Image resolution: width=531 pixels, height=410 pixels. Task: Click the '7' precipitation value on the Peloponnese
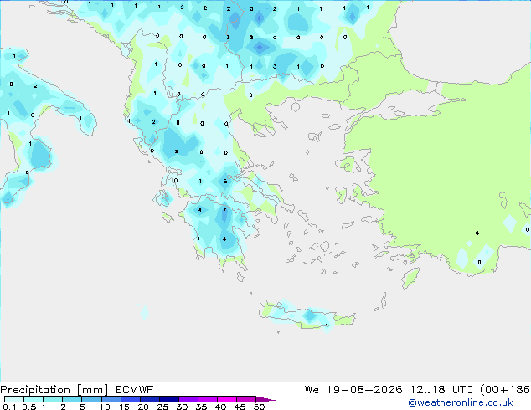[x=224, y=210]
